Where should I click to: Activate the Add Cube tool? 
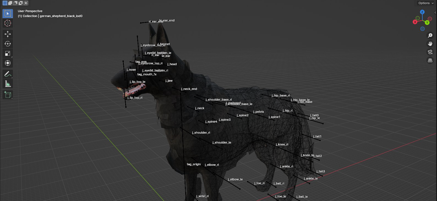8,95
